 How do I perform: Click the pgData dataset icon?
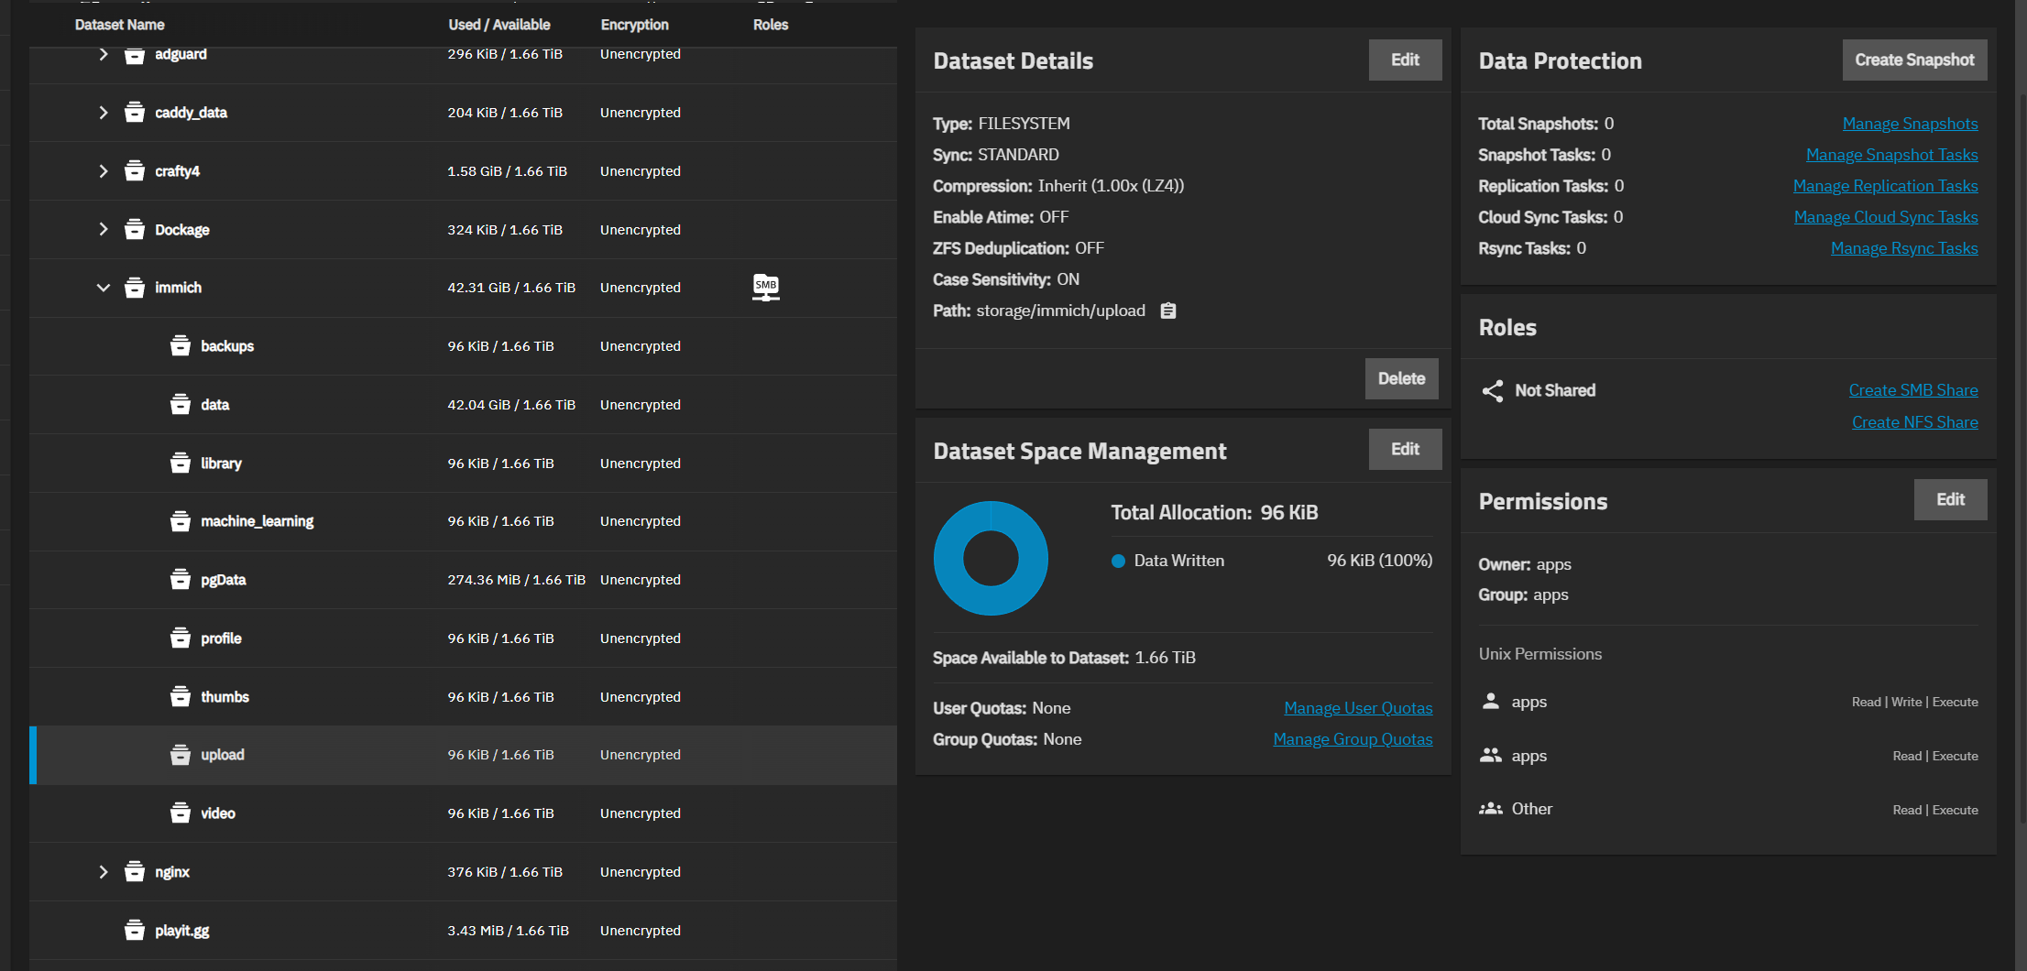click(181, 580)
